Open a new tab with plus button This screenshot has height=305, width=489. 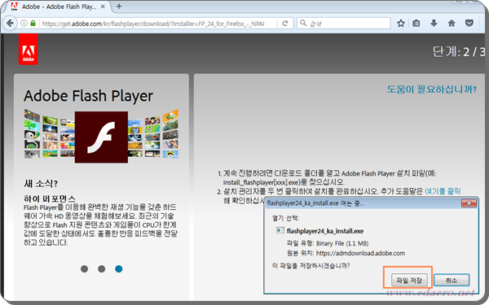point(119,7)
